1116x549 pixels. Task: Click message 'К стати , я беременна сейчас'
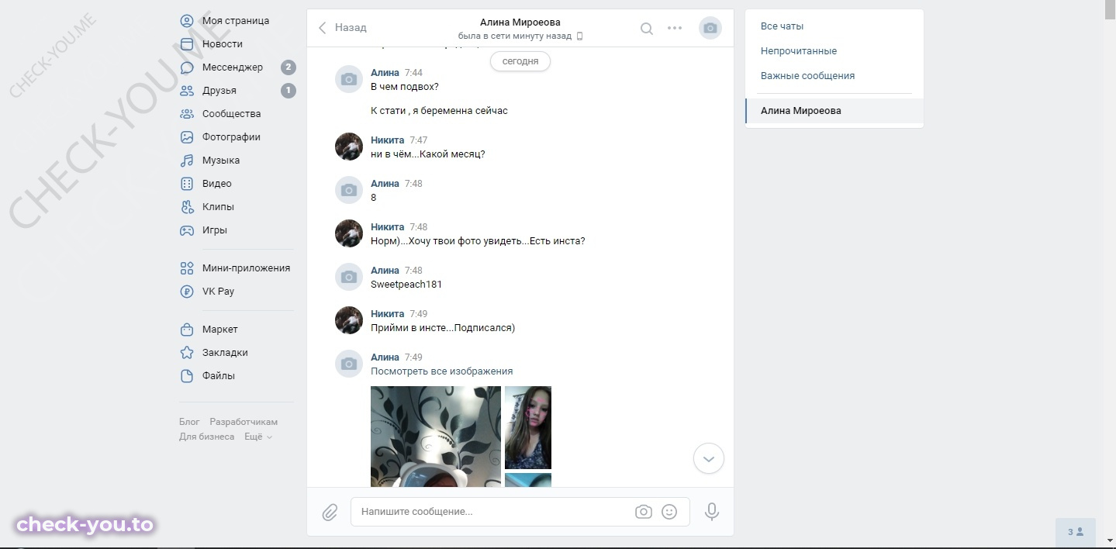click(439, 111)
